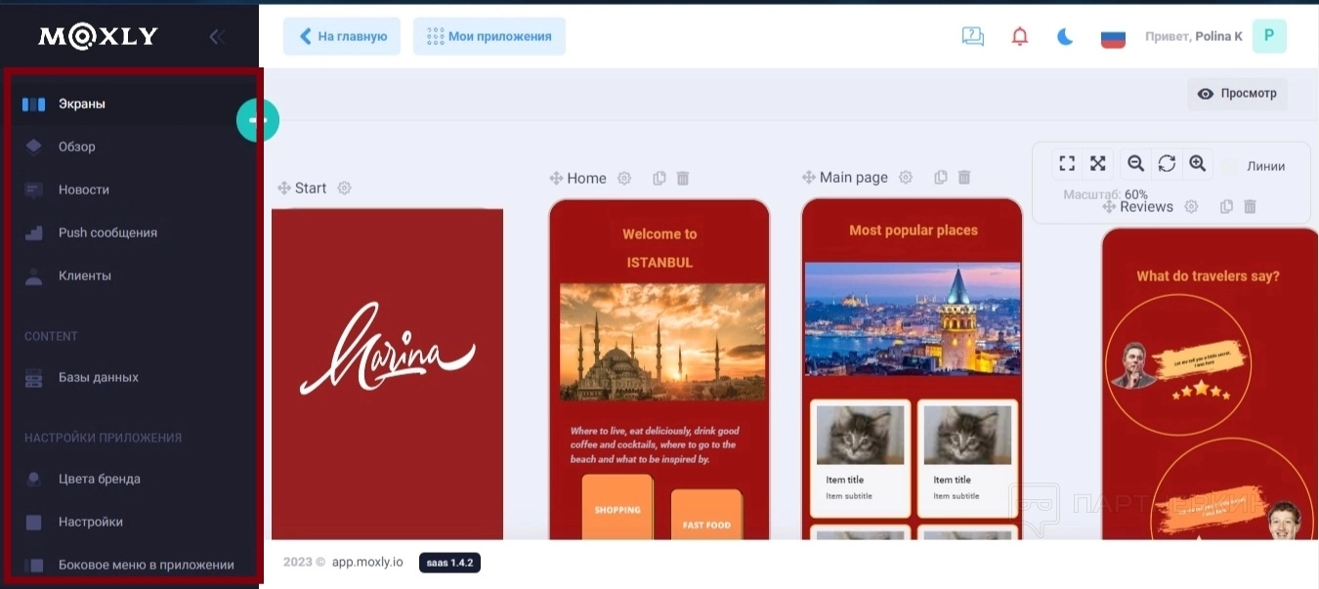
Task: Click the expand arrows fit icon
Action: click(x=1098, y=163)
